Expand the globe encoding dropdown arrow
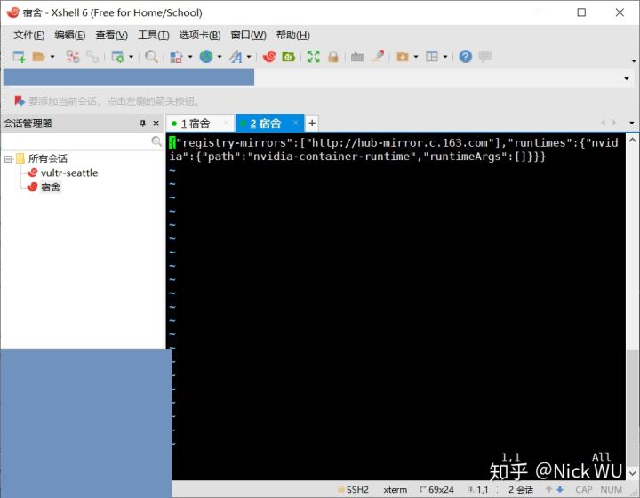 (x=220, y=57)
